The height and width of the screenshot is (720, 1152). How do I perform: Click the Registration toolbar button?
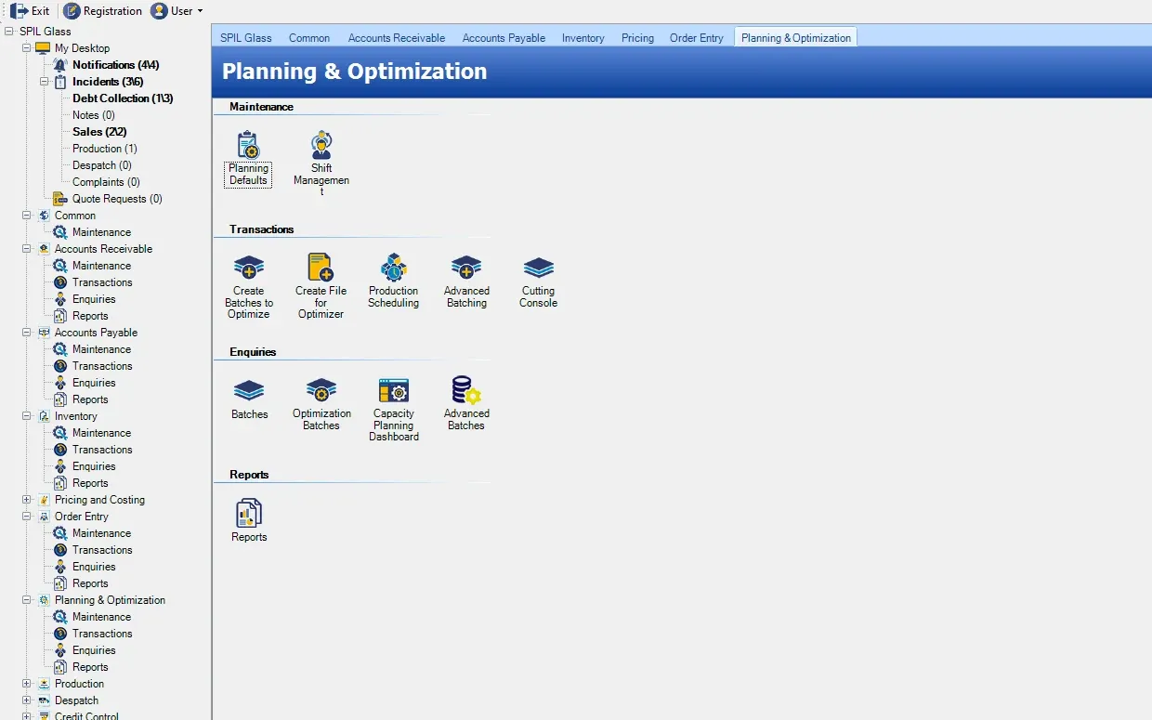click(103, 11)
